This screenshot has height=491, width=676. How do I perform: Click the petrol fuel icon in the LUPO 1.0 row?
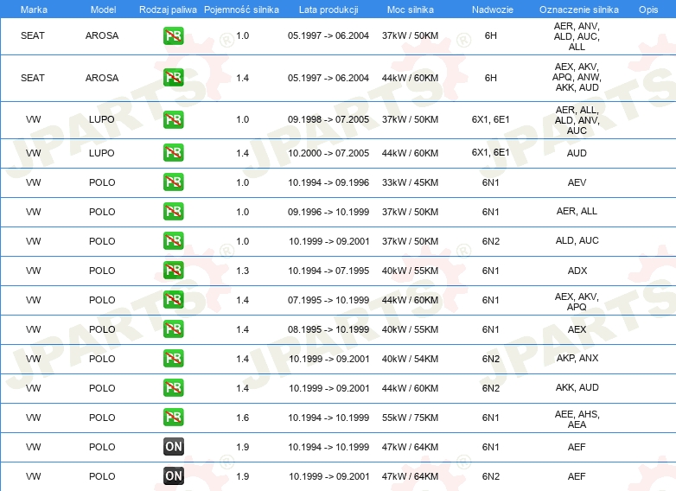[173, 119]
